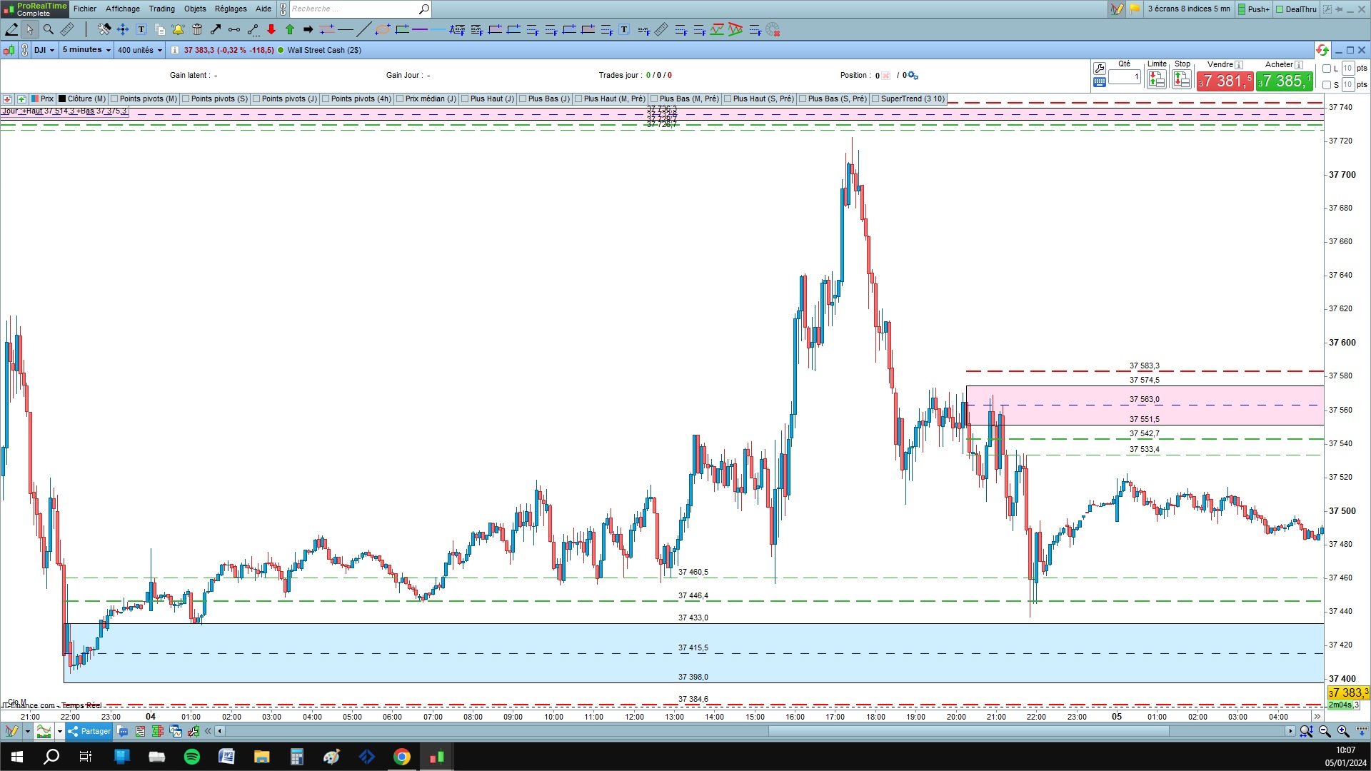This screenshot has height=771, width=1371.
Task: Open the Trading menu
Action: click(161, 9)
